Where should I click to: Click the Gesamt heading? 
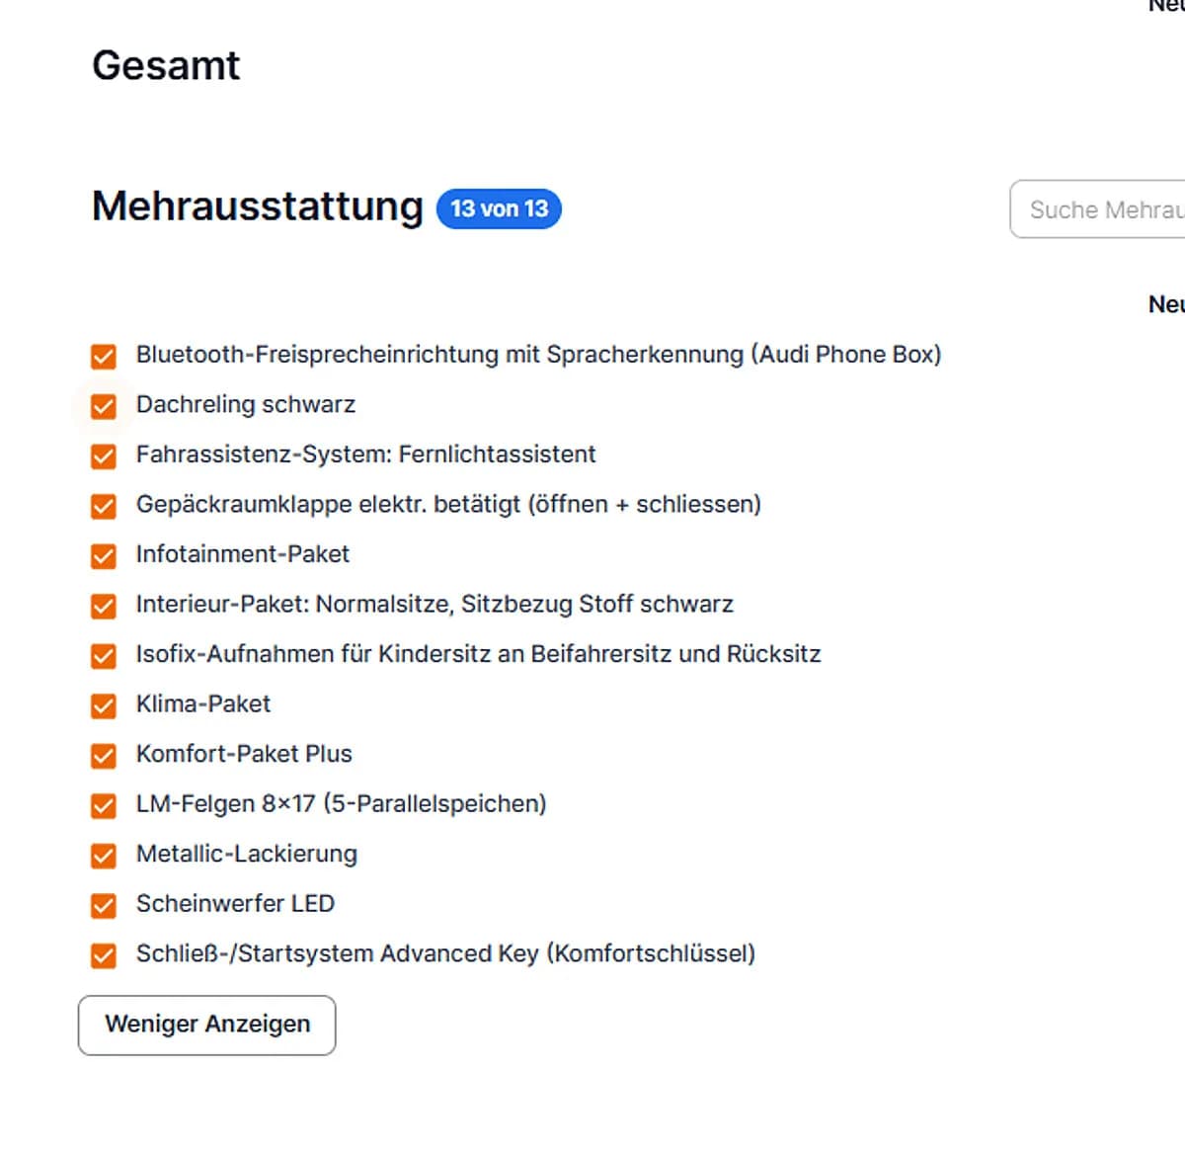point(166,66)
